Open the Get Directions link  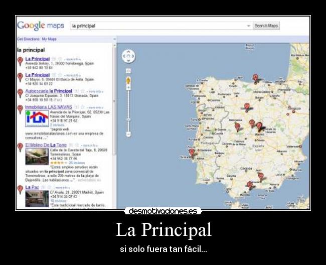coord(28,39)
